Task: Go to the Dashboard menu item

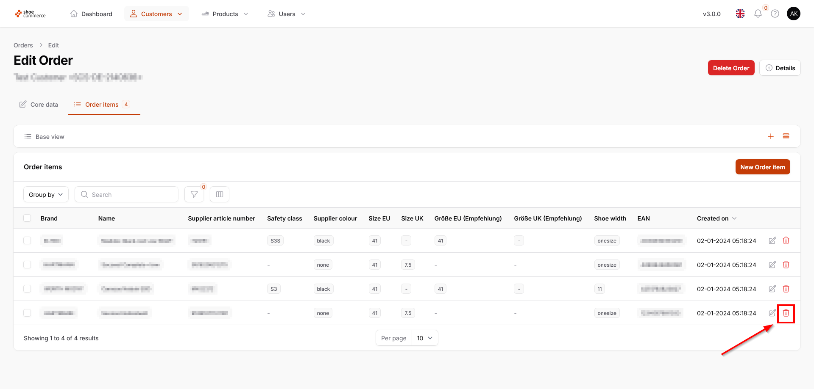Action: (91, 14)
